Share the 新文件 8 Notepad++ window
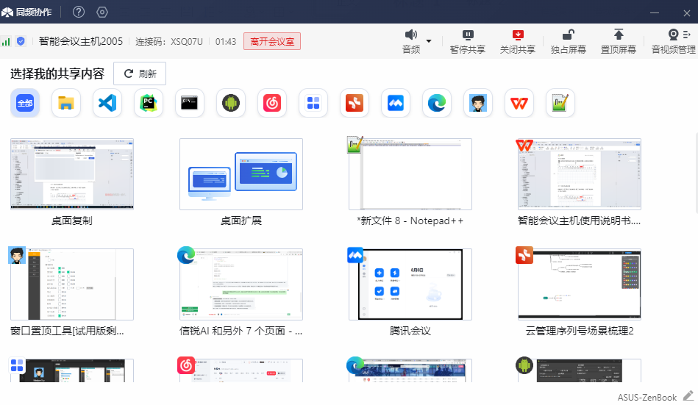The width and height of the screenshot is (698, 405). pyautogui.click(x=410, y=174)
